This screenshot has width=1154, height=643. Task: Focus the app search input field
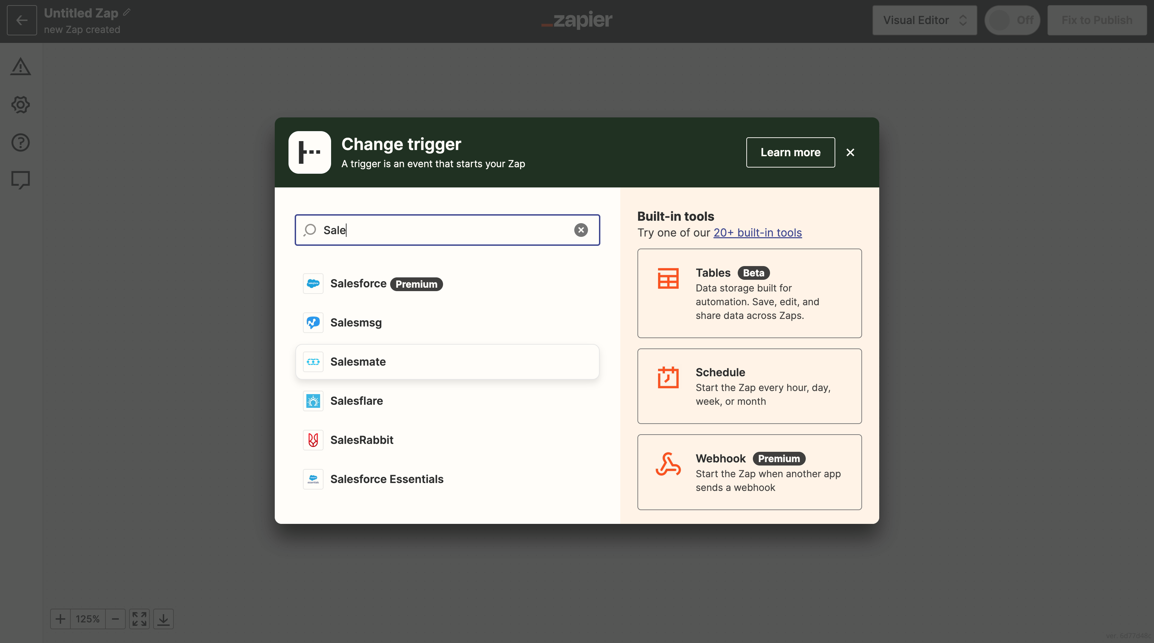click(447, 230)
